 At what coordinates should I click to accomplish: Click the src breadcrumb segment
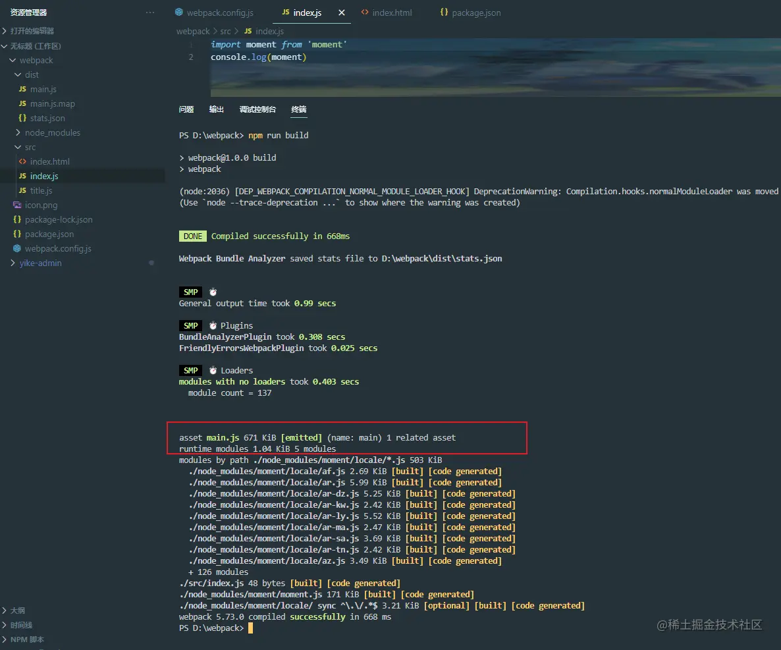(x=226, y=31)
